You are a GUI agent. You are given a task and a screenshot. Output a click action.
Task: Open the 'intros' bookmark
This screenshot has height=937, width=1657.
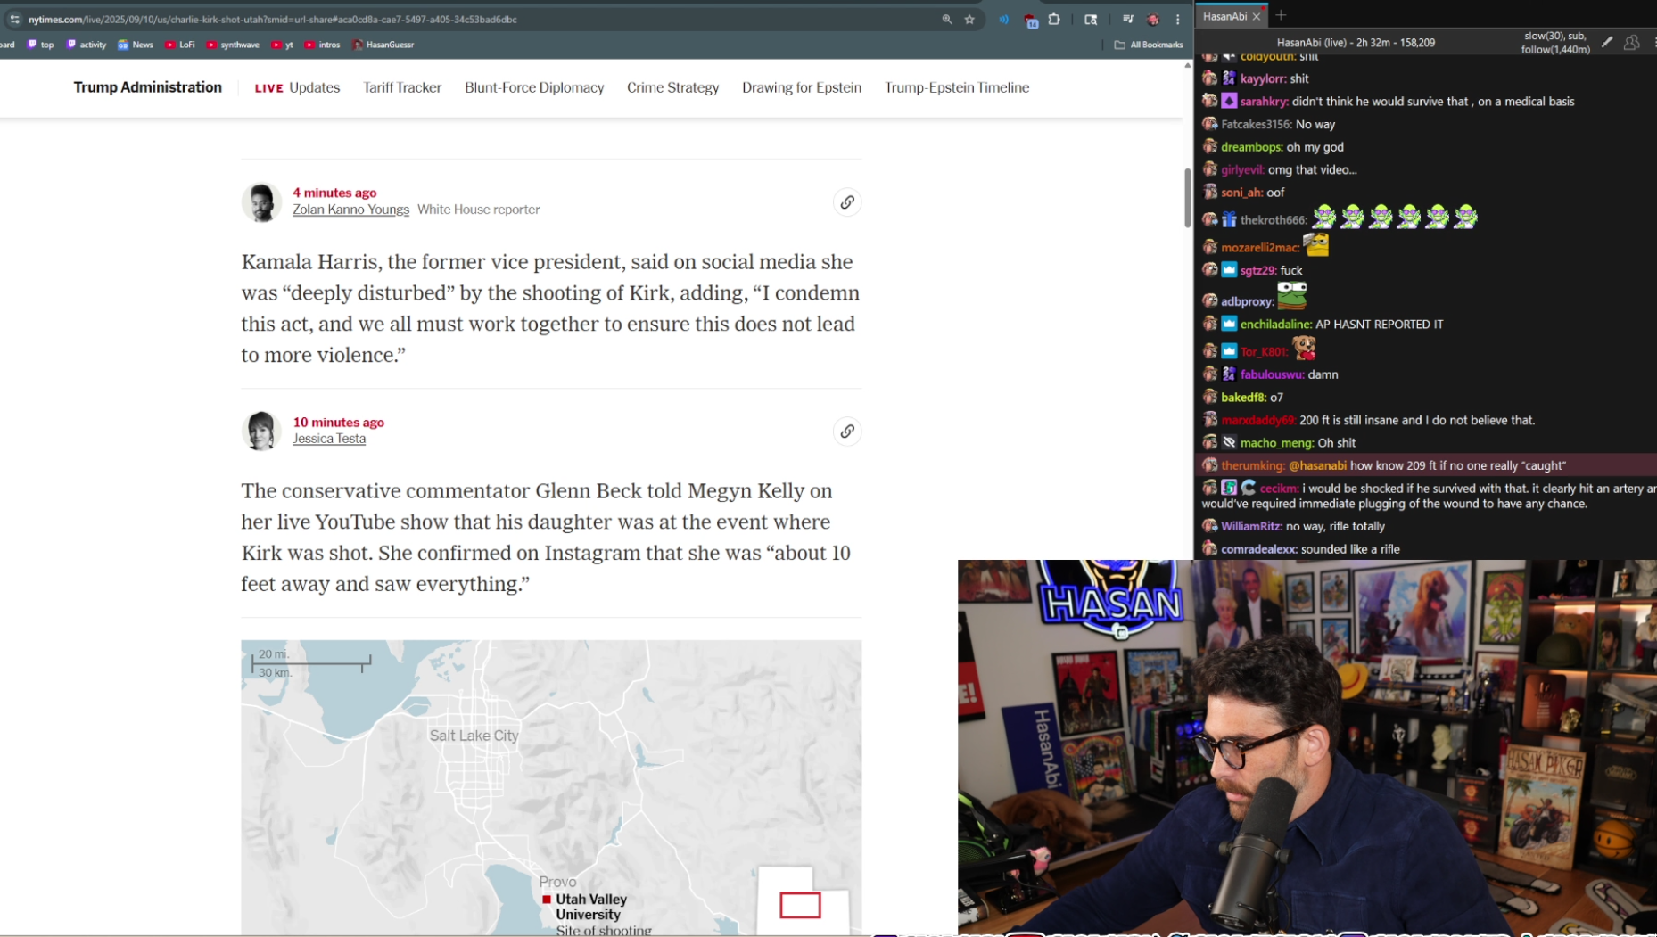(x=322, y=45)
